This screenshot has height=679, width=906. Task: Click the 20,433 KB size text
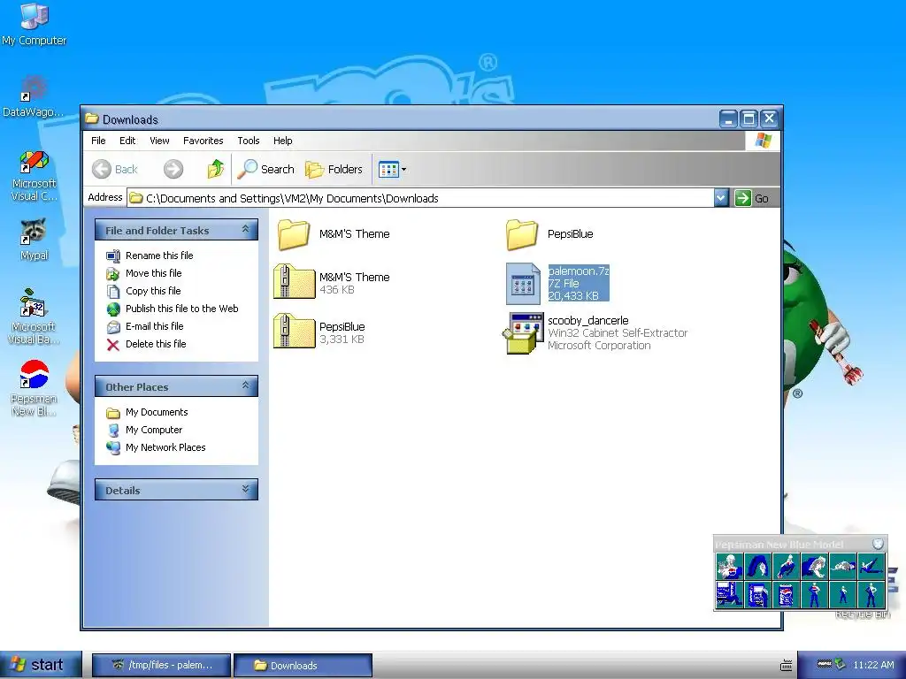573,296
